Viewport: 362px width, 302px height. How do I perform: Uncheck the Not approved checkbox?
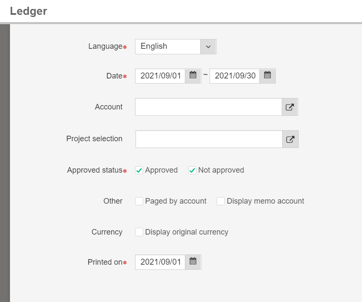click(192, 171)
